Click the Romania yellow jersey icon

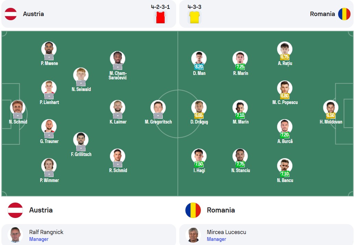[195, 17]
